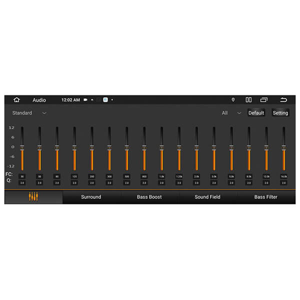Select the Sound Field tab

coord(207,197)
